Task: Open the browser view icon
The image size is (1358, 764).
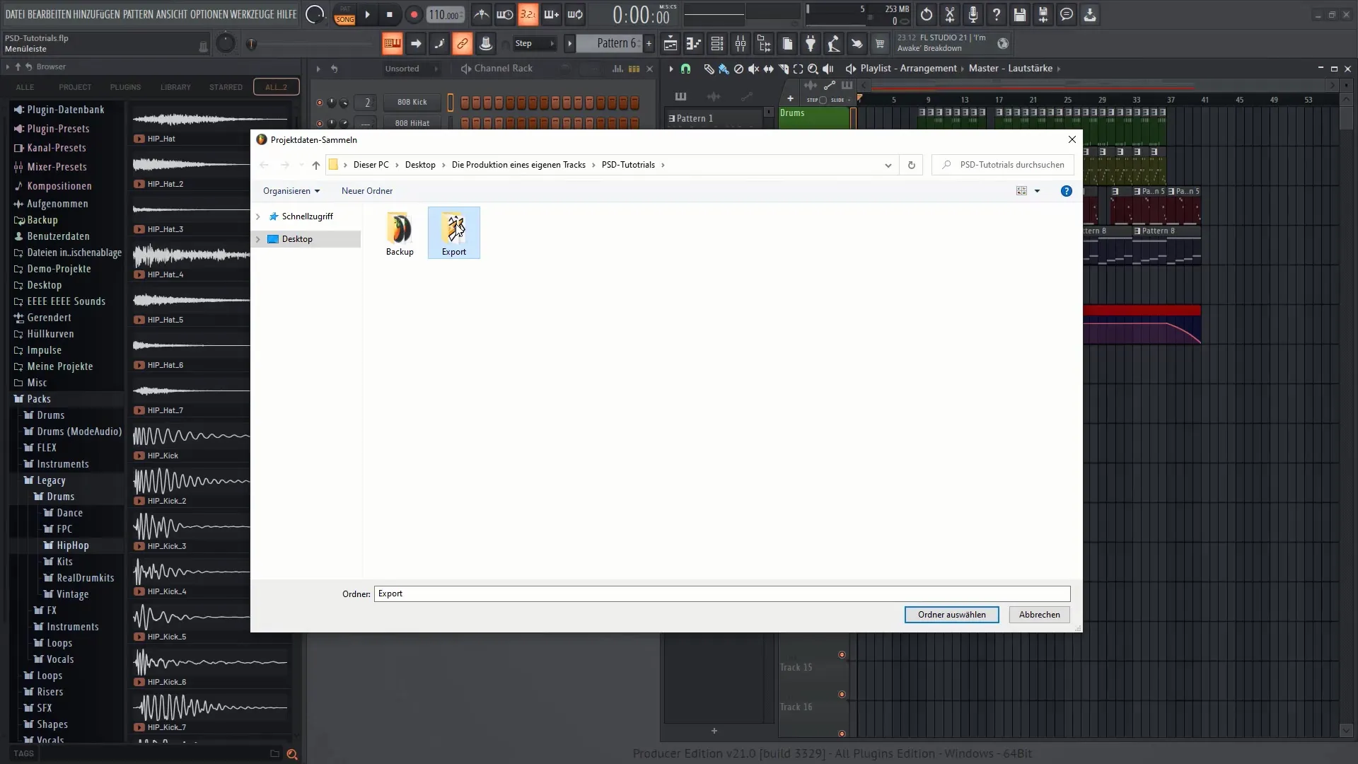Action: click(x=764, y=44)
